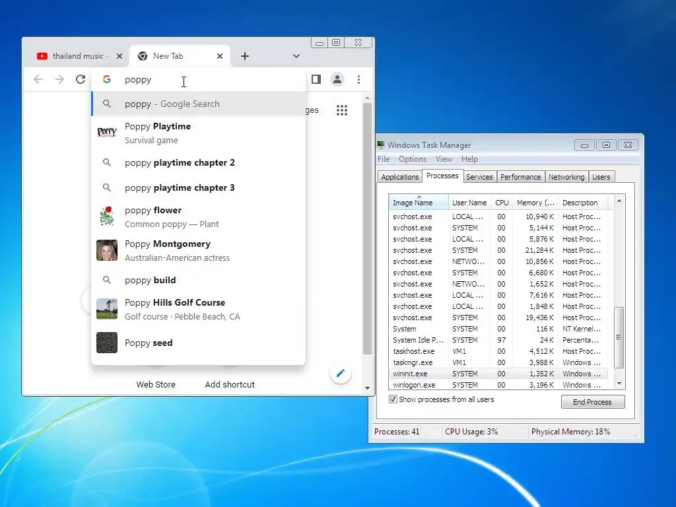Sort processes by CPU column
This screenshot has height=507, width=676.
pyautogui.click(x=502, y=203)
